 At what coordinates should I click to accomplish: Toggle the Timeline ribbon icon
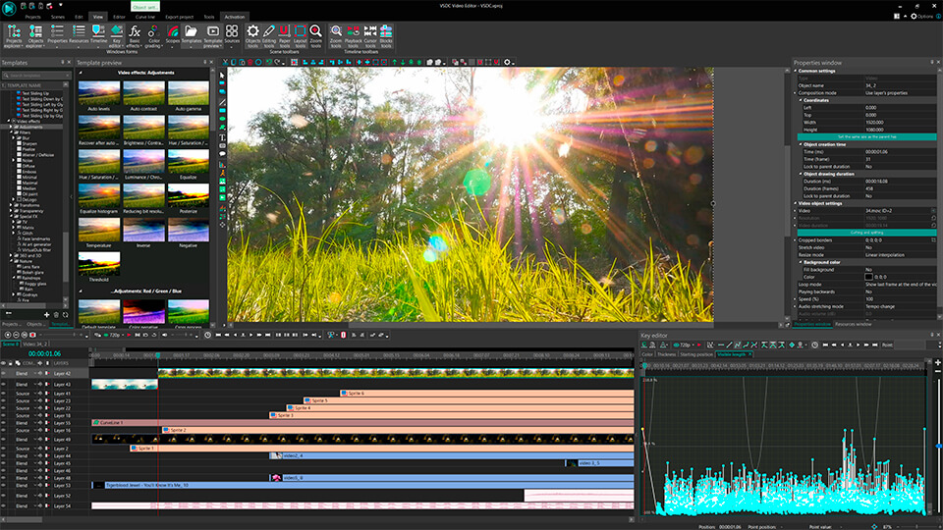(98, 35)
